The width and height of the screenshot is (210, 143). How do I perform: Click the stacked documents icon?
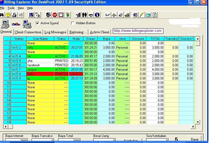click(x=121, y=15)
